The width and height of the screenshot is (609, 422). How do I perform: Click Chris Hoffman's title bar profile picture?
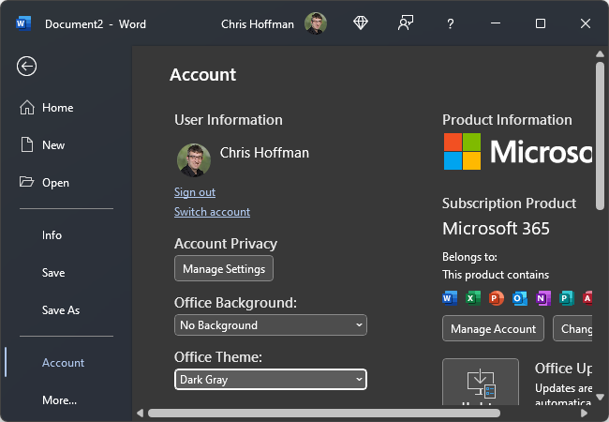[x=316, y=23]
